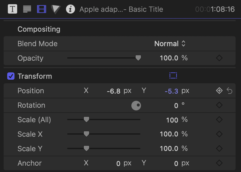Switch to the Video inspector tab
The height and width of the screenshot is (172, 241).
click(x=42, y=9)
